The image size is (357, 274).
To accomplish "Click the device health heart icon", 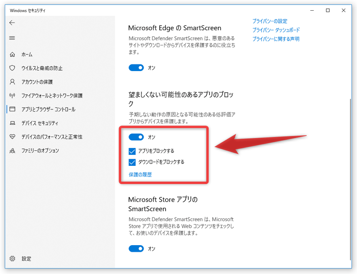I will coord(12,137).
